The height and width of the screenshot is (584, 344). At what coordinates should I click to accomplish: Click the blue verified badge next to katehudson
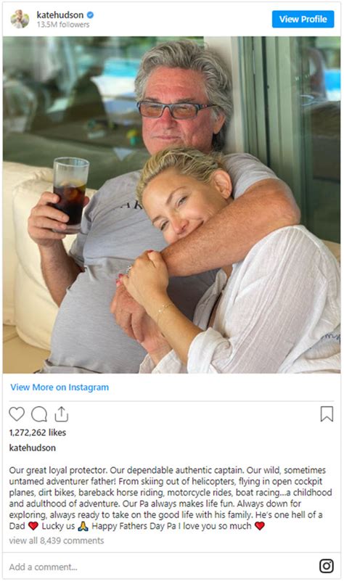90,15
